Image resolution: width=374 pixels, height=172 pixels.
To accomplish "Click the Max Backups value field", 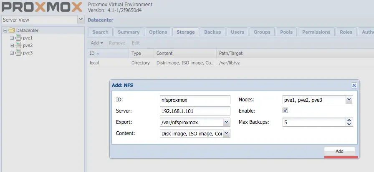I will [314, 122].
